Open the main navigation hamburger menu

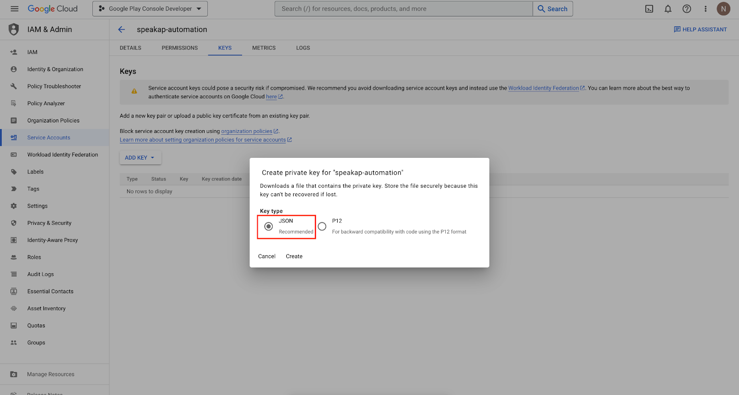pos(14,9)
